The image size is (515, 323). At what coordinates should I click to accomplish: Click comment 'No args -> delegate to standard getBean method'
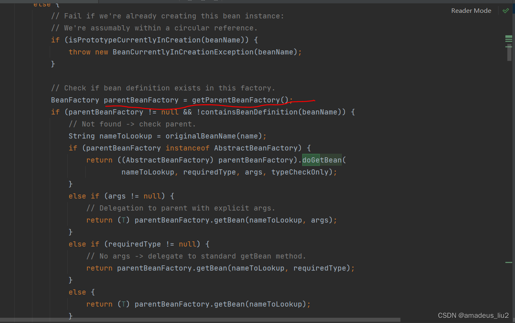196,256
